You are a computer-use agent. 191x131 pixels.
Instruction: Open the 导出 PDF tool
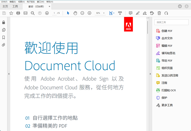[164, 61]
